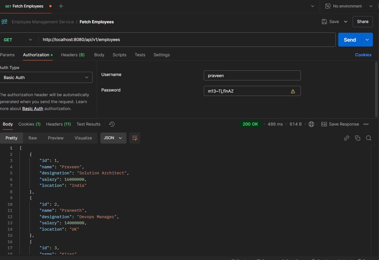The image size is (379, 260).
Task: Open the Settings tab
Action: pyautogui.click(x=162, y=55)
